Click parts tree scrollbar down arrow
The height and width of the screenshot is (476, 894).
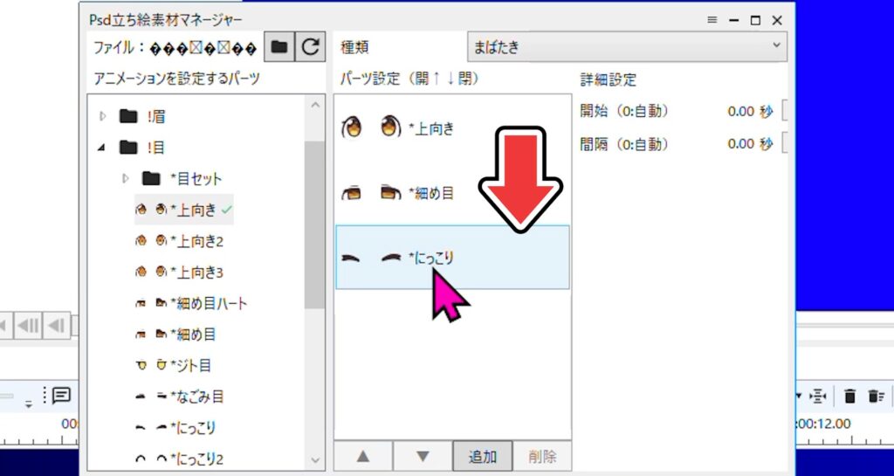(x=314, y=458)
